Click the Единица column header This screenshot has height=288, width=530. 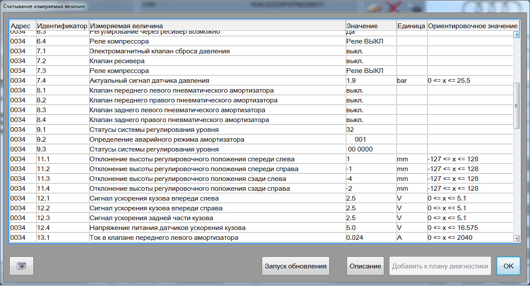pos(412,26)
